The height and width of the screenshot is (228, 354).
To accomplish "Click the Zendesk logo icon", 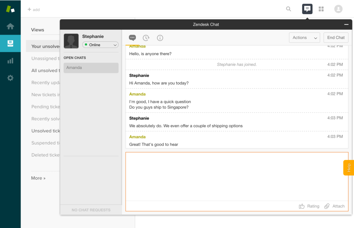I will pos(10,9).
